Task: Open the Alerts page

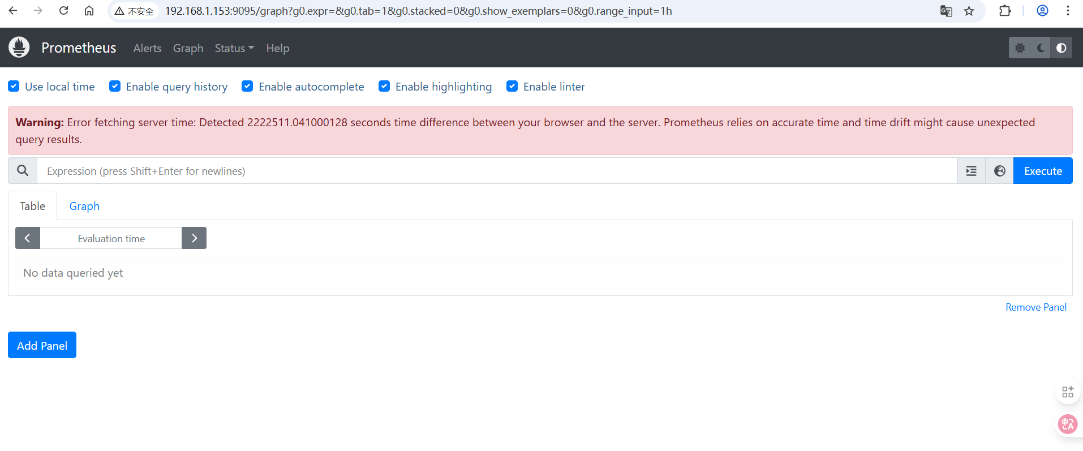Action: (147, 48)
